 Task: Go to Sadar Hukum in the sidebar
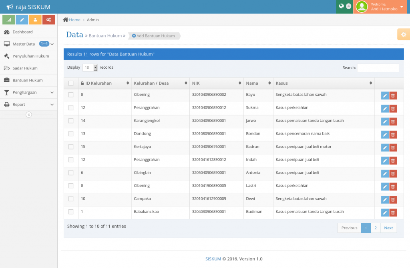tap(25, 68)
